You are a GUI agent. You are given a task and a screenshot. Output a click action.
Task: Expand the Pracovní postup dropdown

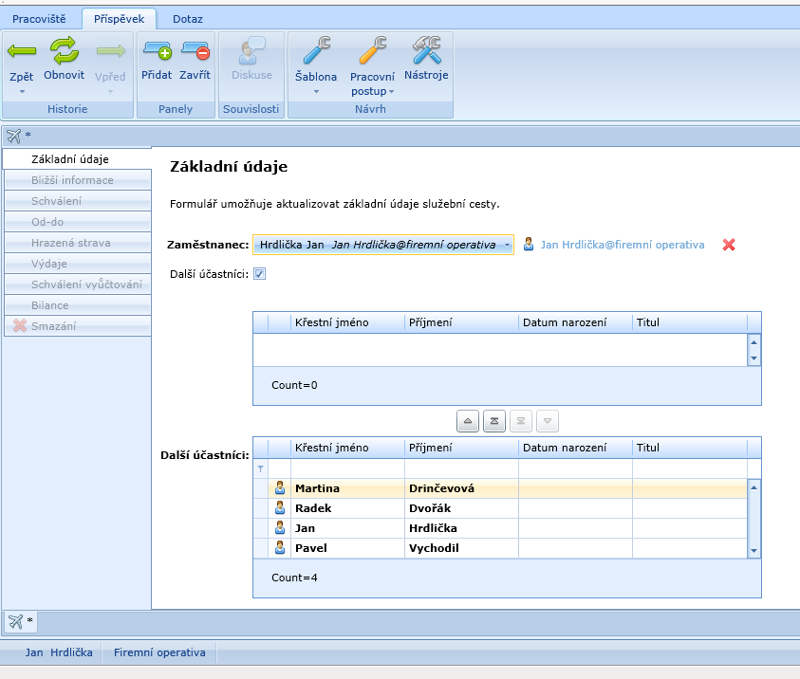point(390,92)
